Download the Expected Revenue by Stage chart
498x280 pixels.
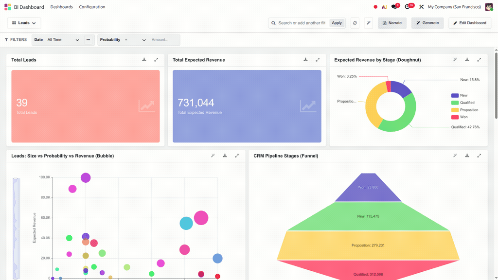pyautogui.click(x=467, y=60)
